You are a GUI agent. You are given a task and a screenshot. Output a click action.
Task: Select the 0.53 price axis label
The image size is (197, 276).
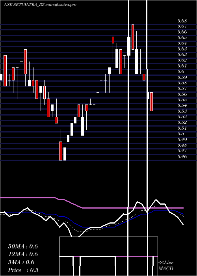[x=182, y=111]
